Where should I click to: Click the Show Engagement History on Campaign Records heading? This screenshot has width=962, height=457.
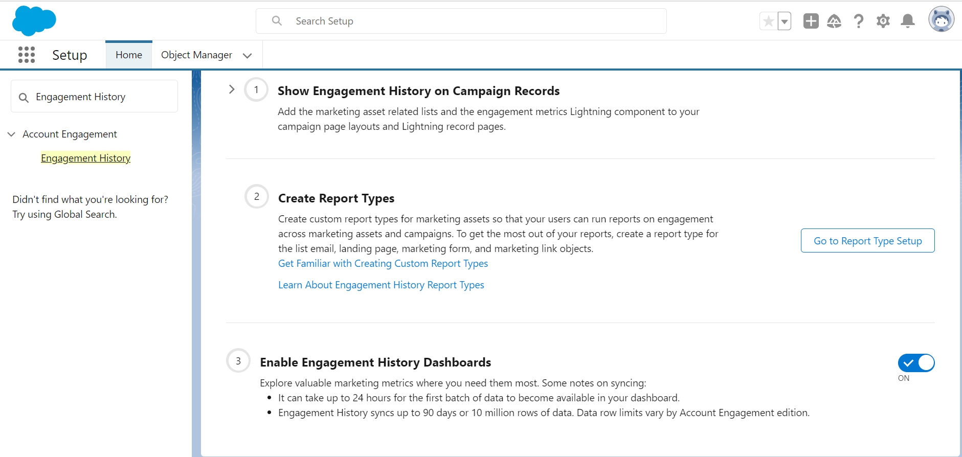418,91
